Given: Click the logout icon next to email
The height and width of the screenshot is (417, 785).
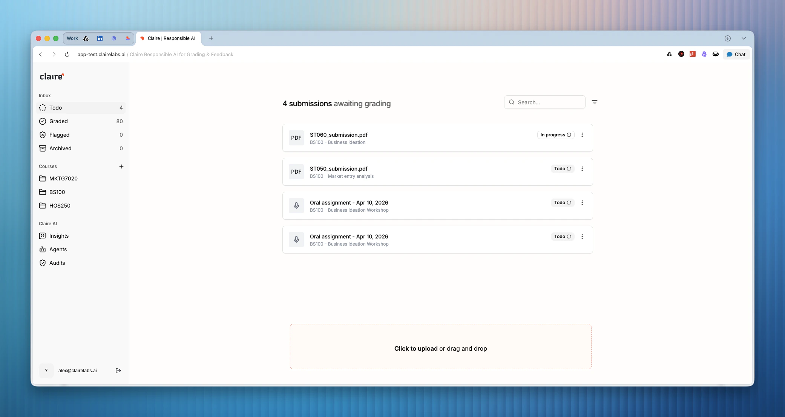Looking at the screenshot, I should click(118, 371).
